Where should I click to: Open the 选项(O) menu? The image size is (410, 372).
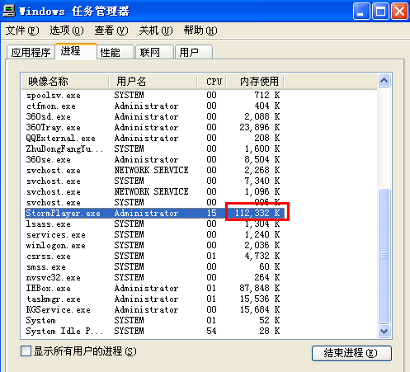pos(67,31)
